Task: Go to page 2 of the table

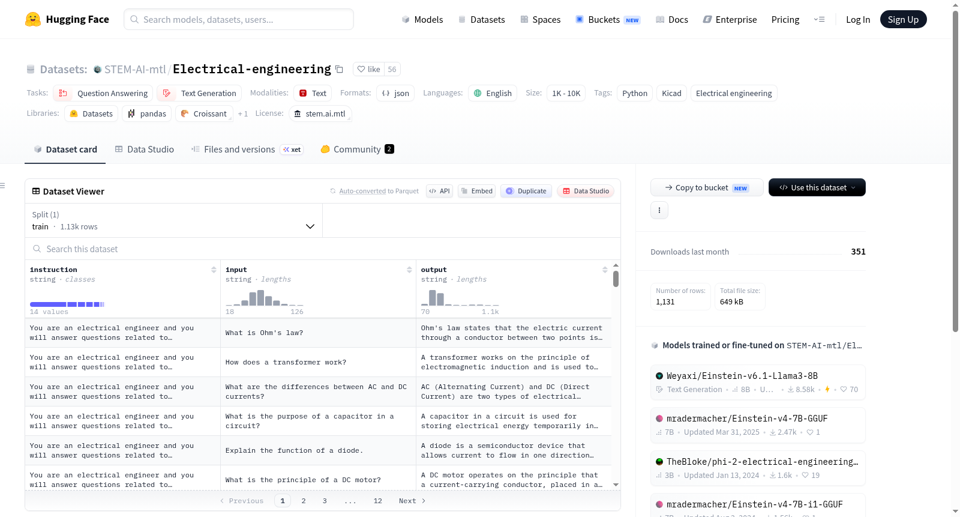Action: click(x=304, y=501)
